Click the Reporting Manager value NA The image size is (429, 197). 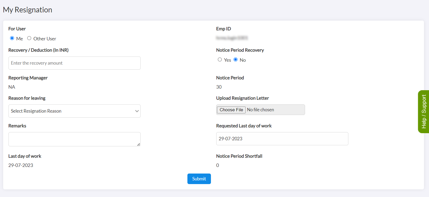click(x=12, y=87)
